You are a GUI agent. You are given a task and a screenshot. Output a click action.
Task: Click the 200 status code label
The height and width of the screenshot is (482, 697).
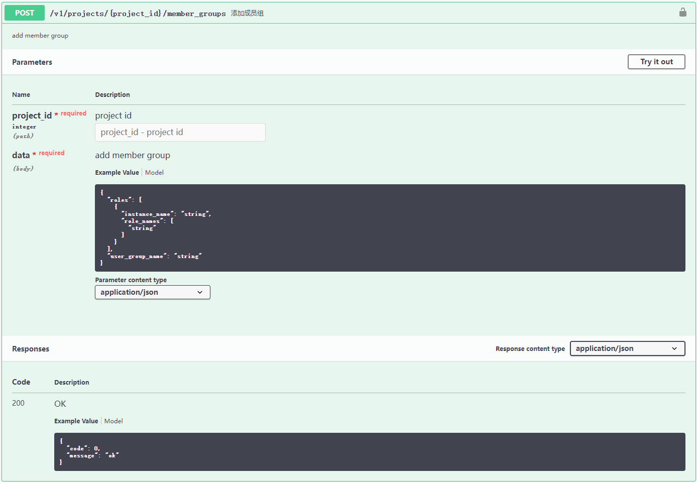pos(18,403)
